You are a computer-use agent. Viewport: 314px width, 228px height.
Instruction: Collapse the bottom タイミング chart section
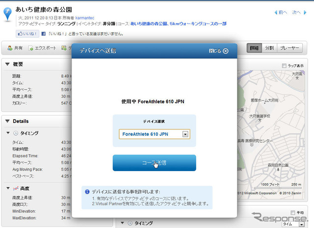(x=122, y=223)
